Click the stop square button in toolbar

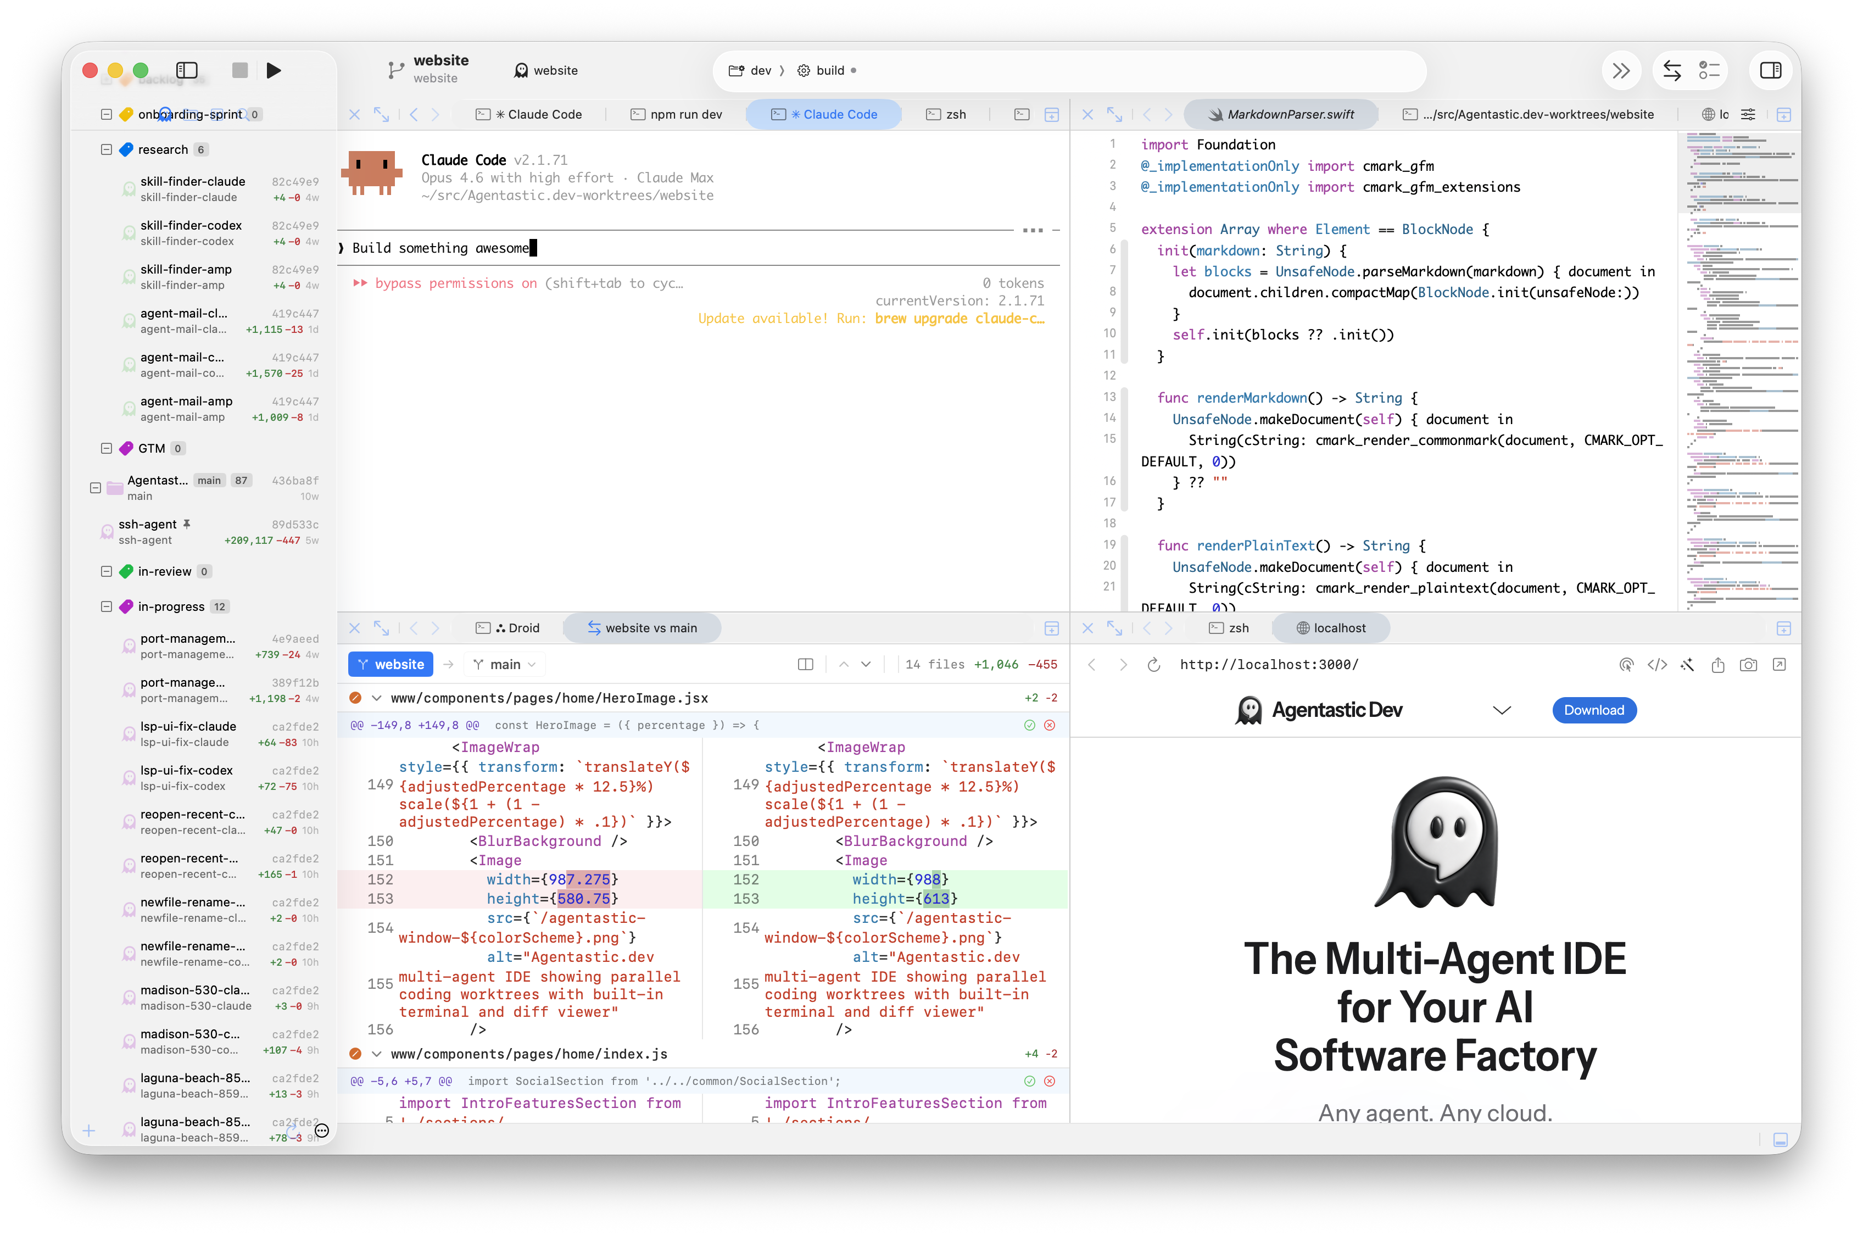tap(241, 70)
